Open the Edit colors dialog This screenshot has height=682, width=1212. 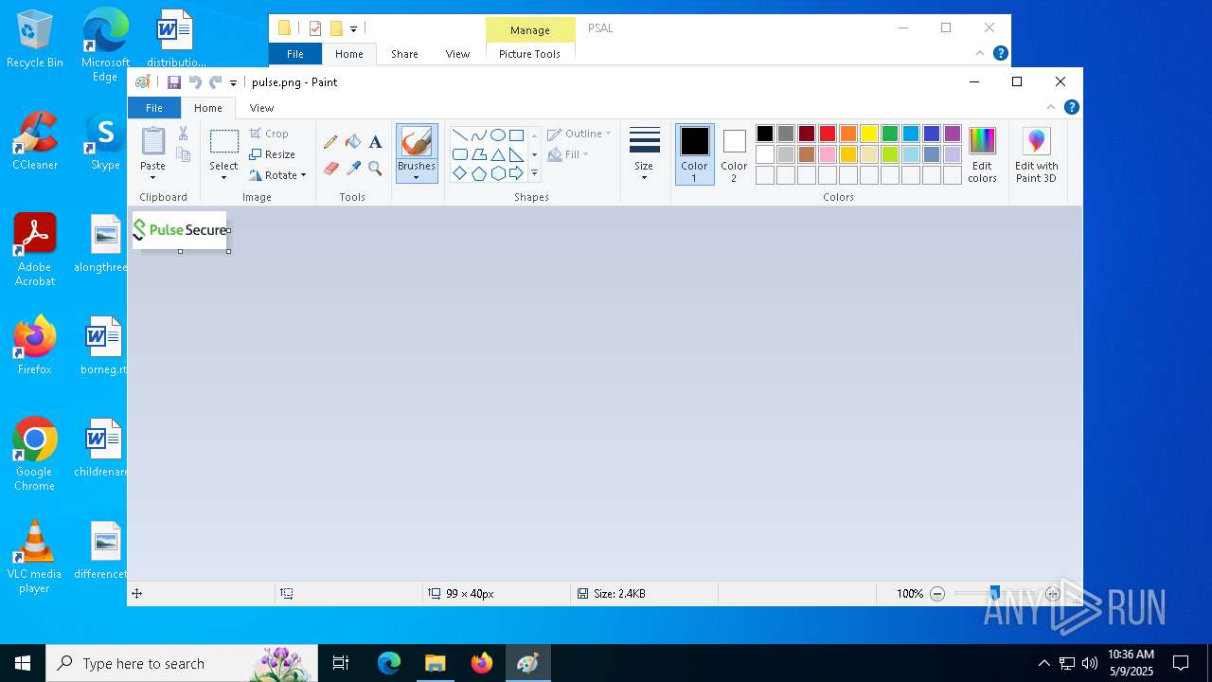pyautogui.click(x=982, y=154)
